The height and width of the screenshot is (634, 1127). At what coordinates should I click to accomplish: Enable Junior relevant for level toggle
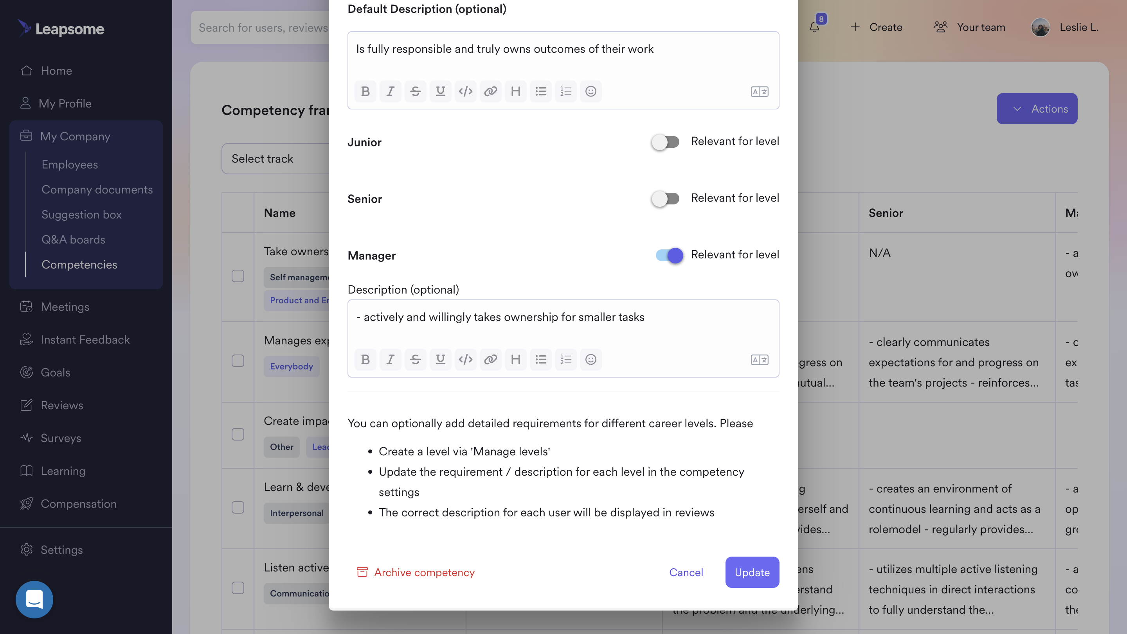665,142
